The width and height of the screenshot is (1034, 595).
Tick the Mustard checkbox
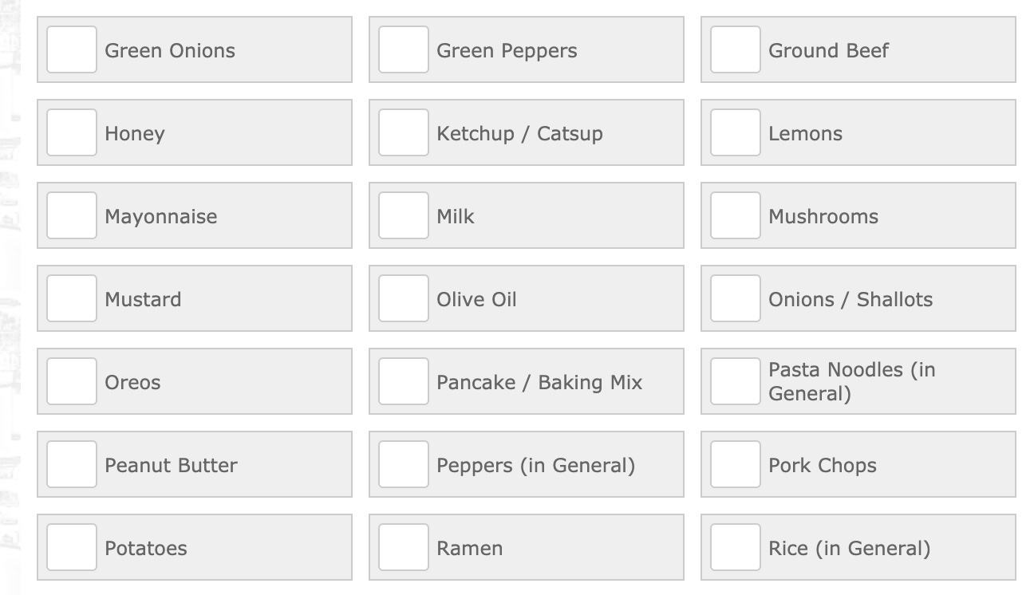[x=72, y=298]
